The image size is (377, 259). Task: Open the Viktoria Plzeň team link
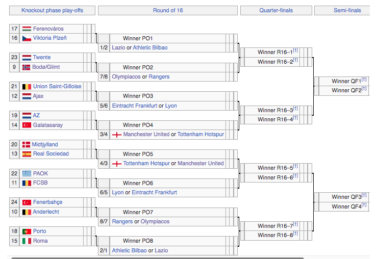tap(50, 38)
